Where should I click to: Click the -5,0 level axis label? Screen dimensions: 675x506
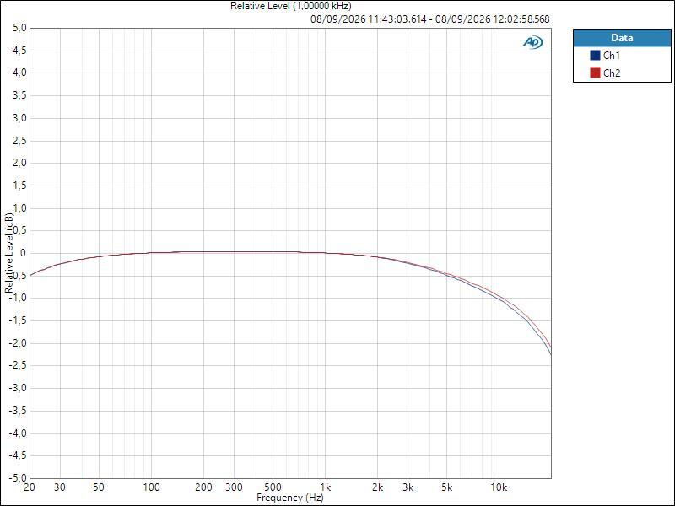18,477
